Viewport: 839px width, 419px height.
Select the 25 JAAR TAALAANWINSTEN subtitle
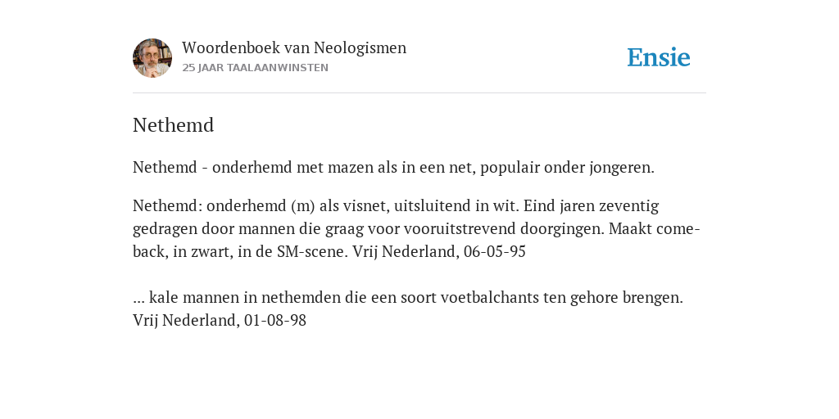(x=256, y=68)
